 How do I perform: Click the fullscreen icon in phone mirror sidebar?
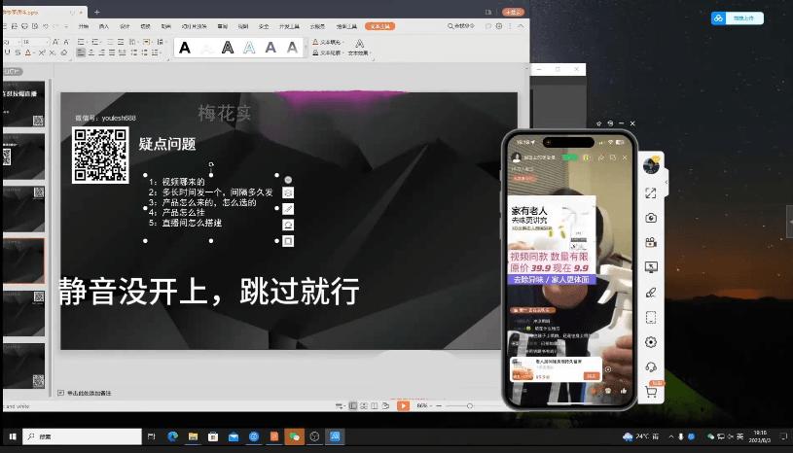(651, 193)
